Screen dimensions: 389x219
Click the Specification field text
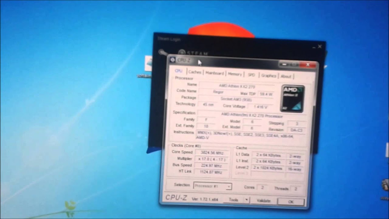[252, 115]
